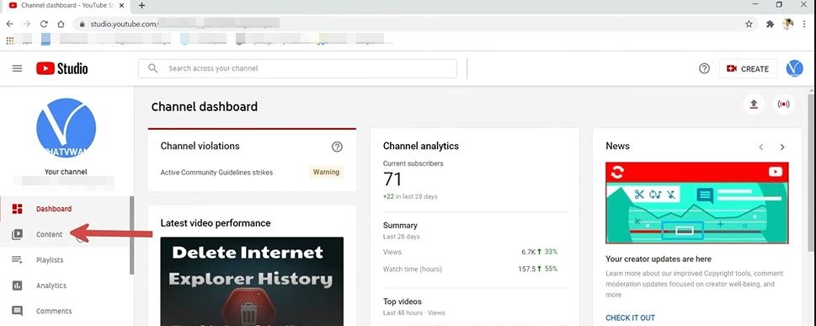Open the News creator updates banner image
The image size is (816, 326).
pyautogui.click(x=696, y=202)
